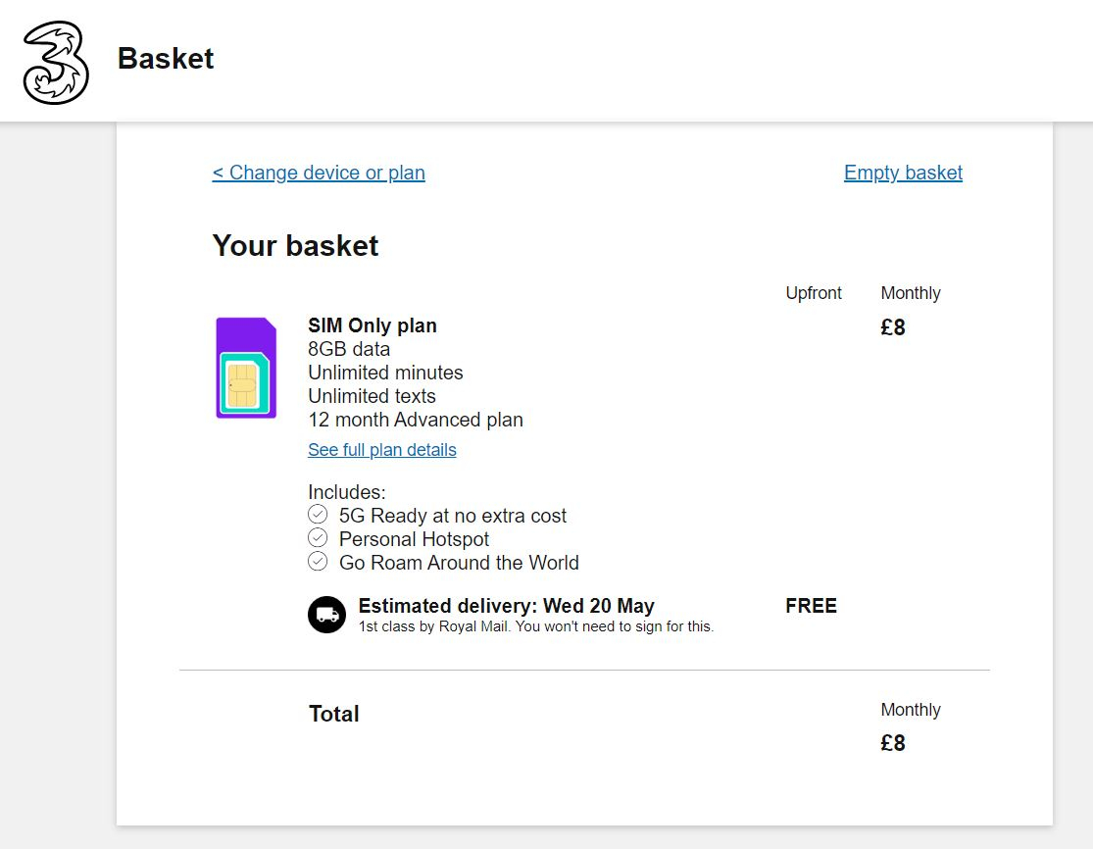This screenshot has width=1093, height=849.
Task: Click the Empty basket link
Action: point(903,173)
